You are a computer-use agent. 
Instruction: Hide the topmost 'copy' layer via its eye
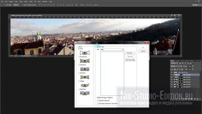coord(172,73)
